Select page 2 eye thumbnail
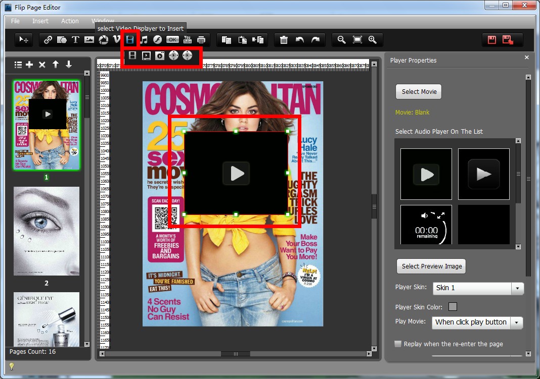The image size is (540, 379). [x=47, y=231]
